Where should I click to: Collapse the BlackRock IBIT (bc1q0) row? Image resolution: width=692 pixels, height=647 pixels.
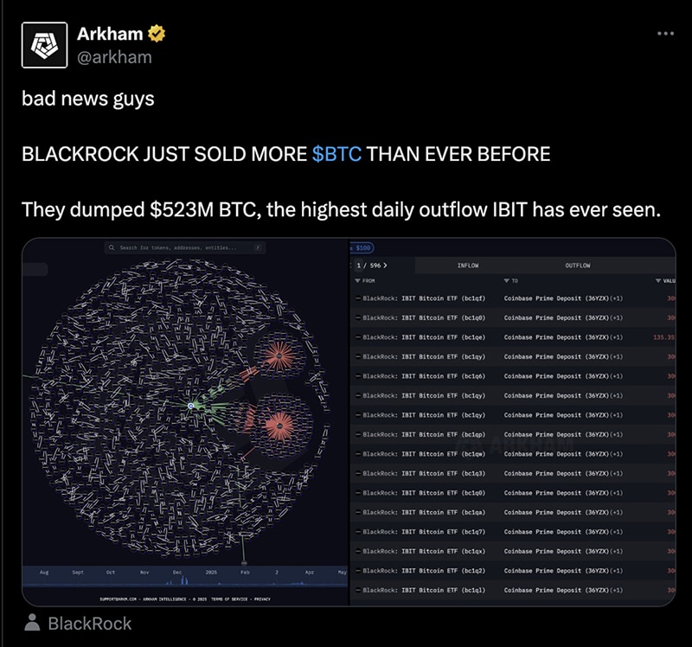pos(357,316)
